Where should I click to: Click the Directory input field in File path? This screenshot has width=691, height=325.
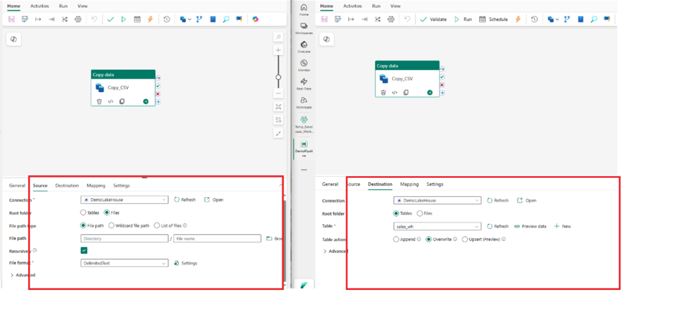coord(124,238)
